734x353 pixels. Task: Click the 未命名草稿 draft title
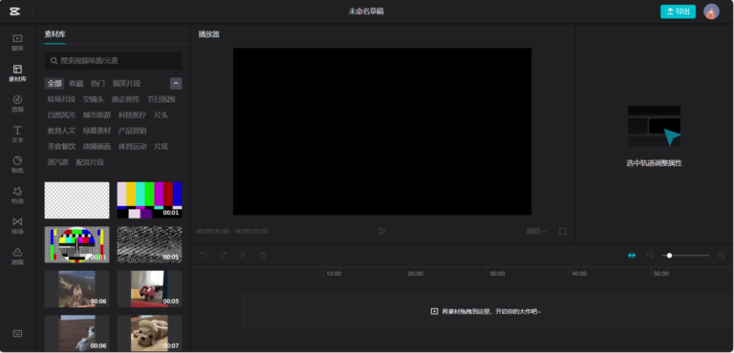point(366,11)
